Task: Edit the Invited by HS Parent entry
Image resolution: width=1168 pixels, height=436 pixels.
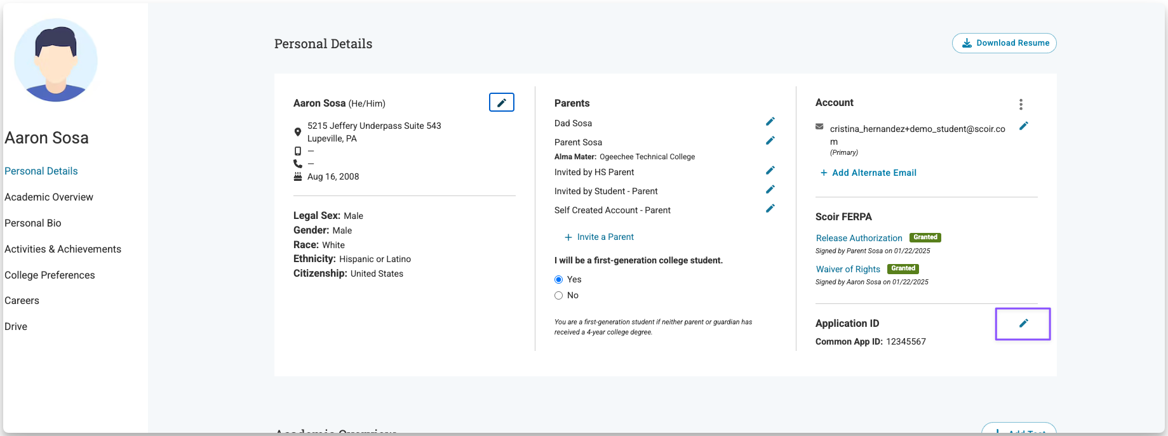Action: pyautogui.click(x=770, y=170)
